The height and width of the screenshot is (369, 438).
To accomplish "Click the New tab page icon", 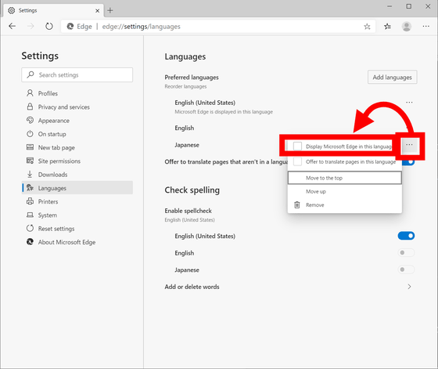I will [x=30, y=147].
